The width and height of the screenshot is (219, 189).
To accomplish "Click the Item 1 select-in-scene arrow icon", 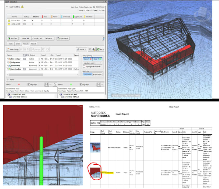I will 55,84.
